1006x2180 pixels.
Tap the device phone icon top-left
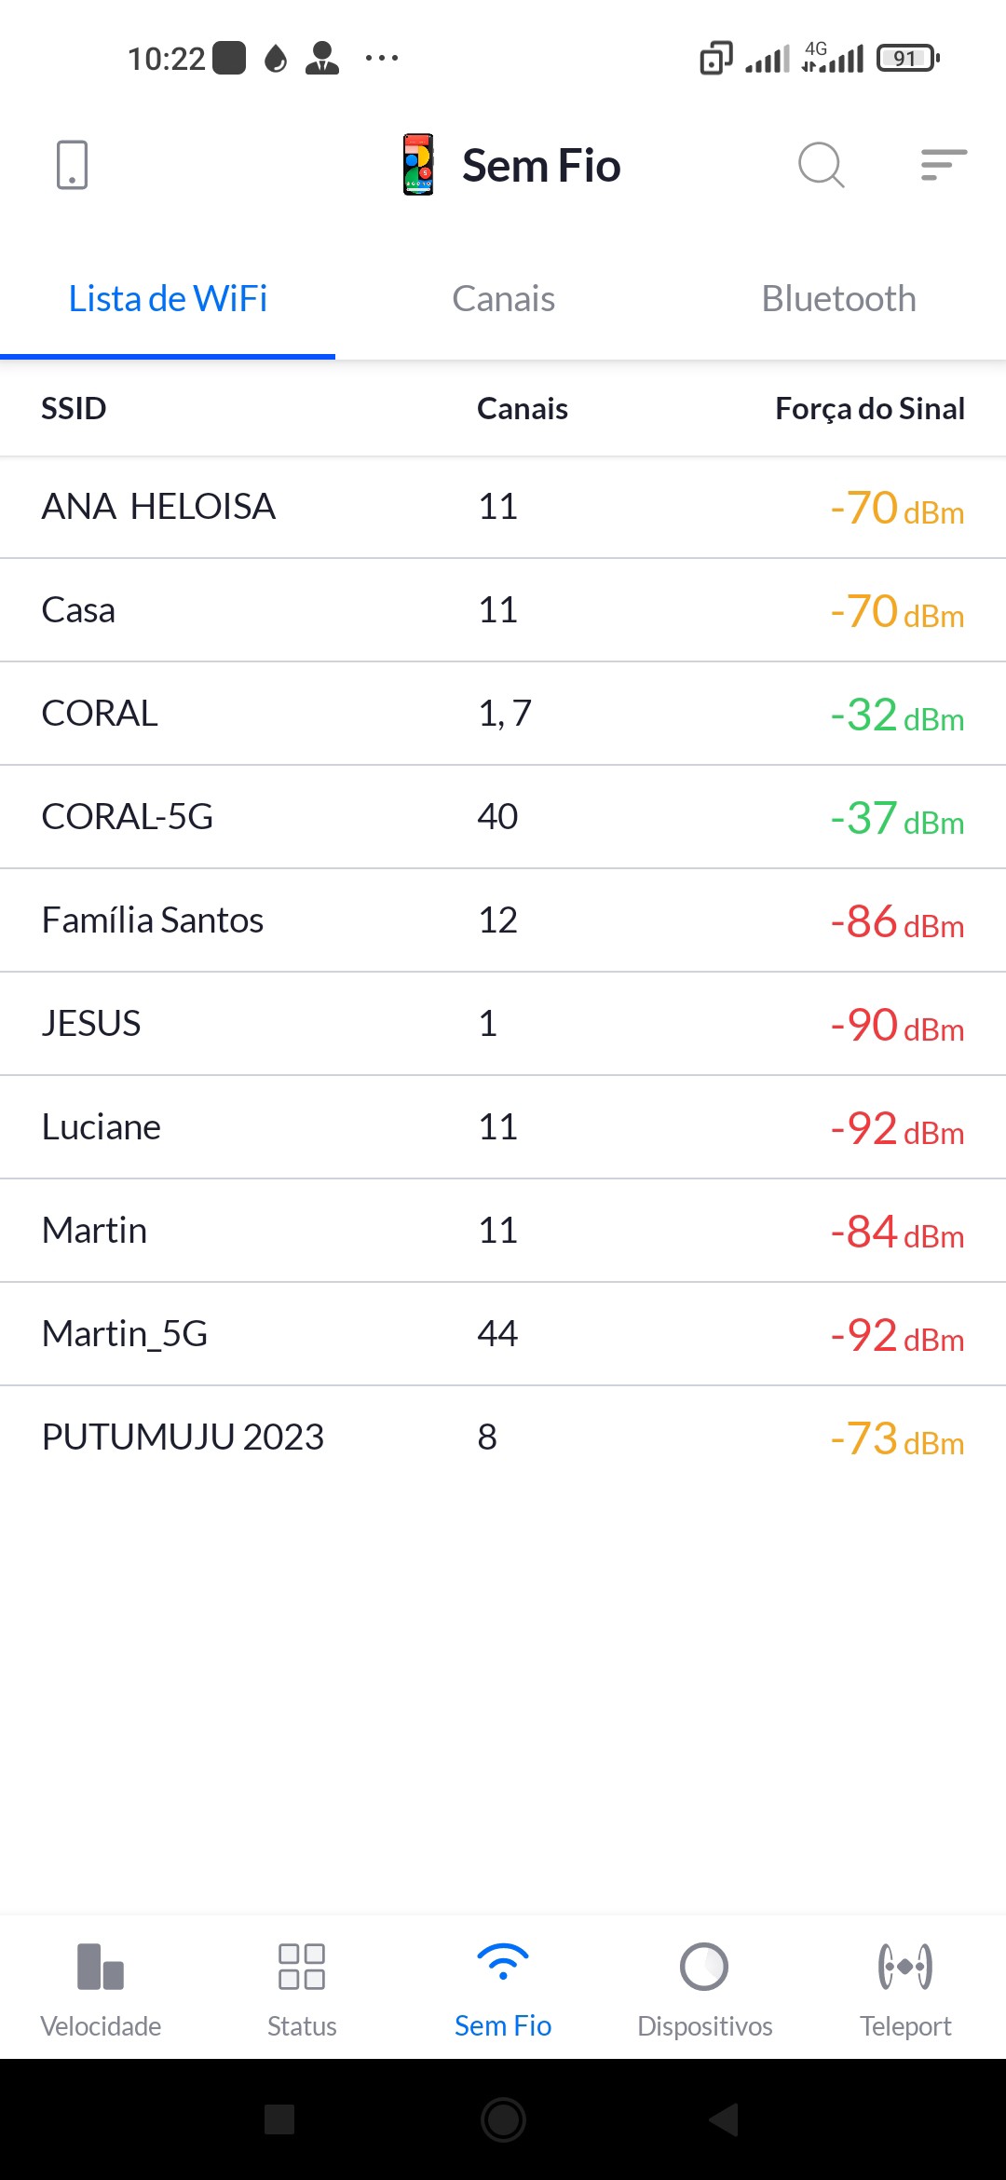pos(72,165)
